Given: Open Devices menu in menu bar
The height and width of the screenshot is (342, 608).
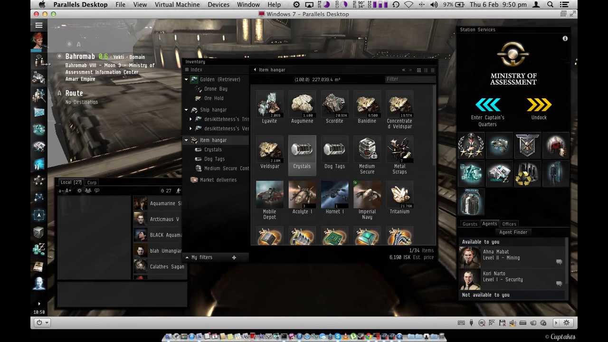Looking at the screenshot, I should pyautogui.click(x=218, y=5).
